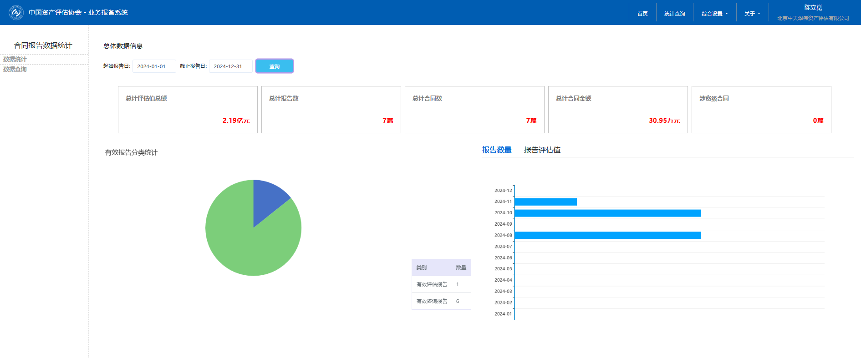
Task: Select 数据统计 in the left sidebar
Action: [15, 59]
